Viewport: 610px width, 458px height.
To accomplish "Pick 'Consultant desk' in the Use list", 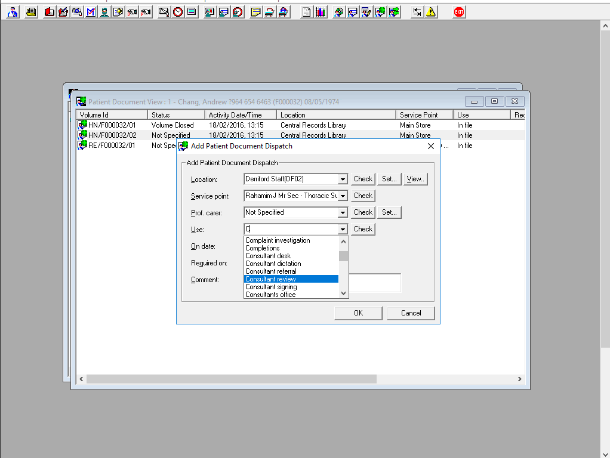I will 291,256.
